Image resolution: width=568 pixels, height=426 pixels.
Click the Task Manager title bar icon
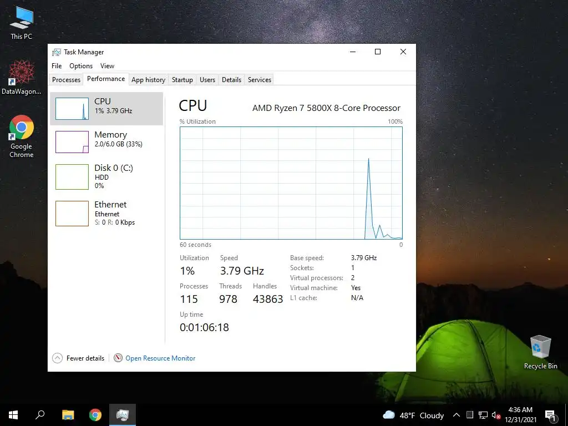56,52
